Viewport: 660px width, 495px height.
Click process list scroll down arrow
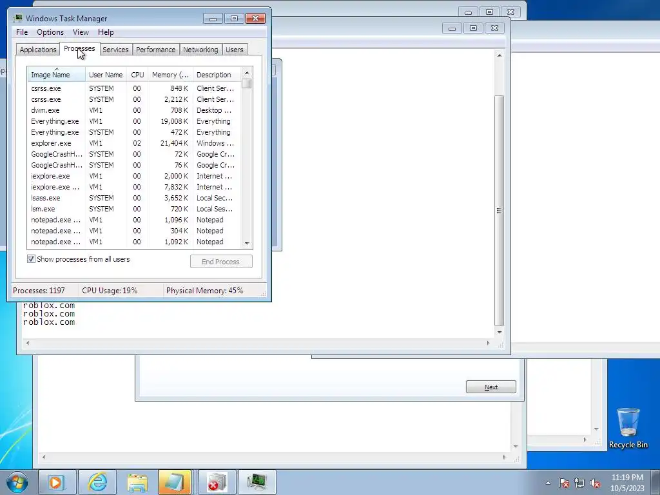coord(247,243)
